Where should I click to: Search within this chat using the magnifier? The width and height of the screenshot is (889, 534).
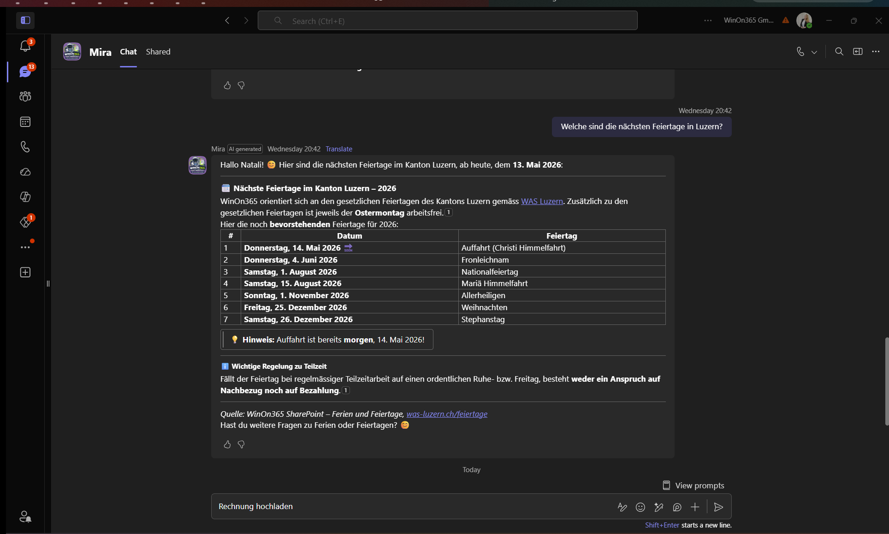pyautogui.click(x=839, y=52)
